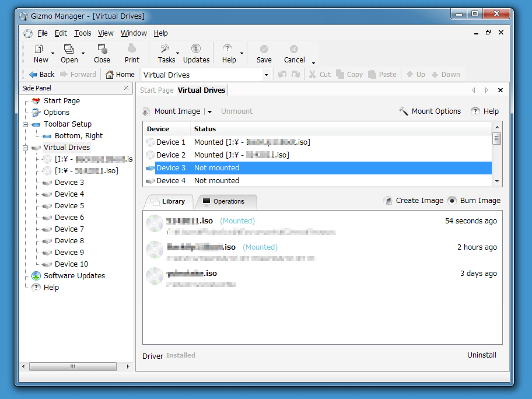Expand the Help toolbar dropdown arrow
Viewport: 532px width, 399px height.
(242, 54)
